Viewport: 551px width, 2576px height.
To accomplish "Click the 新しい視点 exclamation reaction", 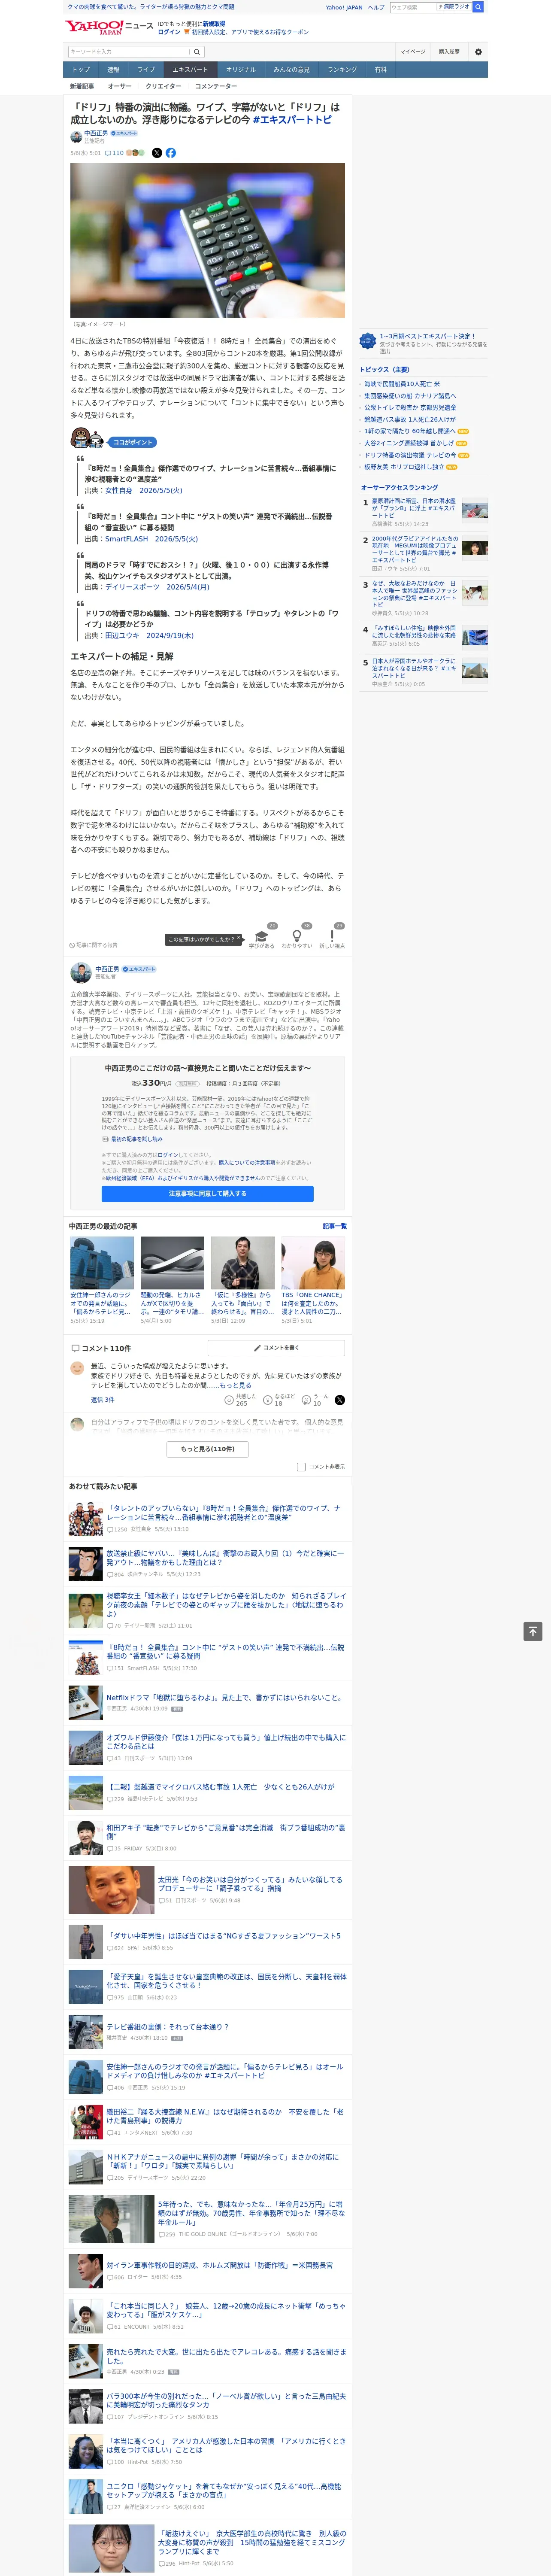I will (332, 937).
